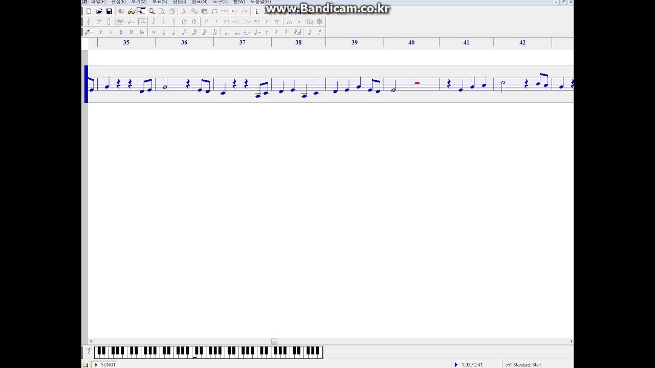Click the red rest in measure 40
This screenshot has width=655, height=368.
pyautogui.click(x=418, y=83)
